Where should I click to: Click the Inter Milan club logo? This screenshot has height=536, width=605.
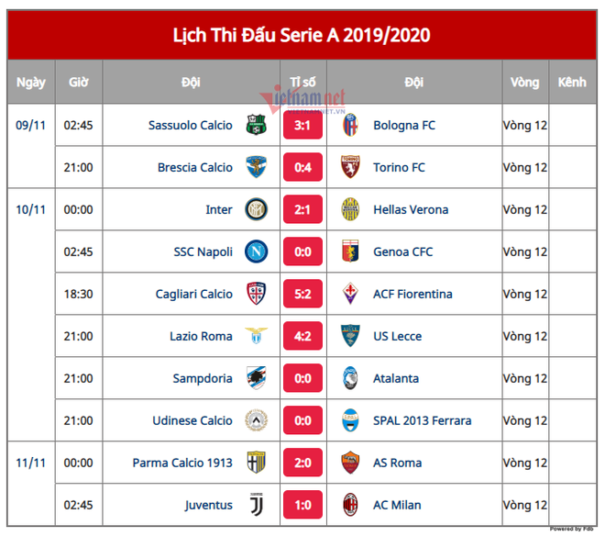256,210
